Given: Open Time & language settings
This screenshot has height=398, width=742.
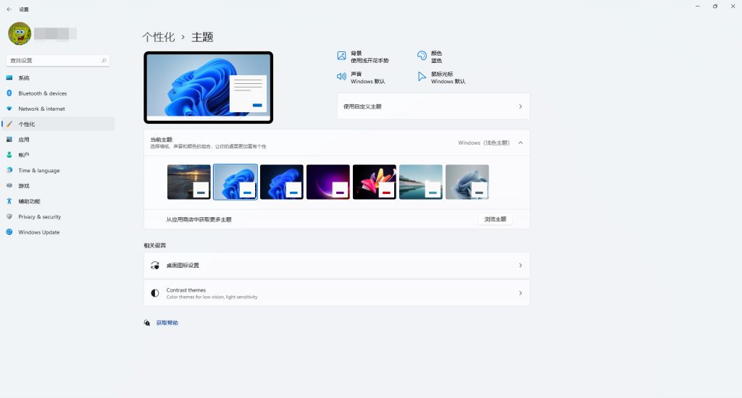Looking at the screenshot, I should 58,170.
